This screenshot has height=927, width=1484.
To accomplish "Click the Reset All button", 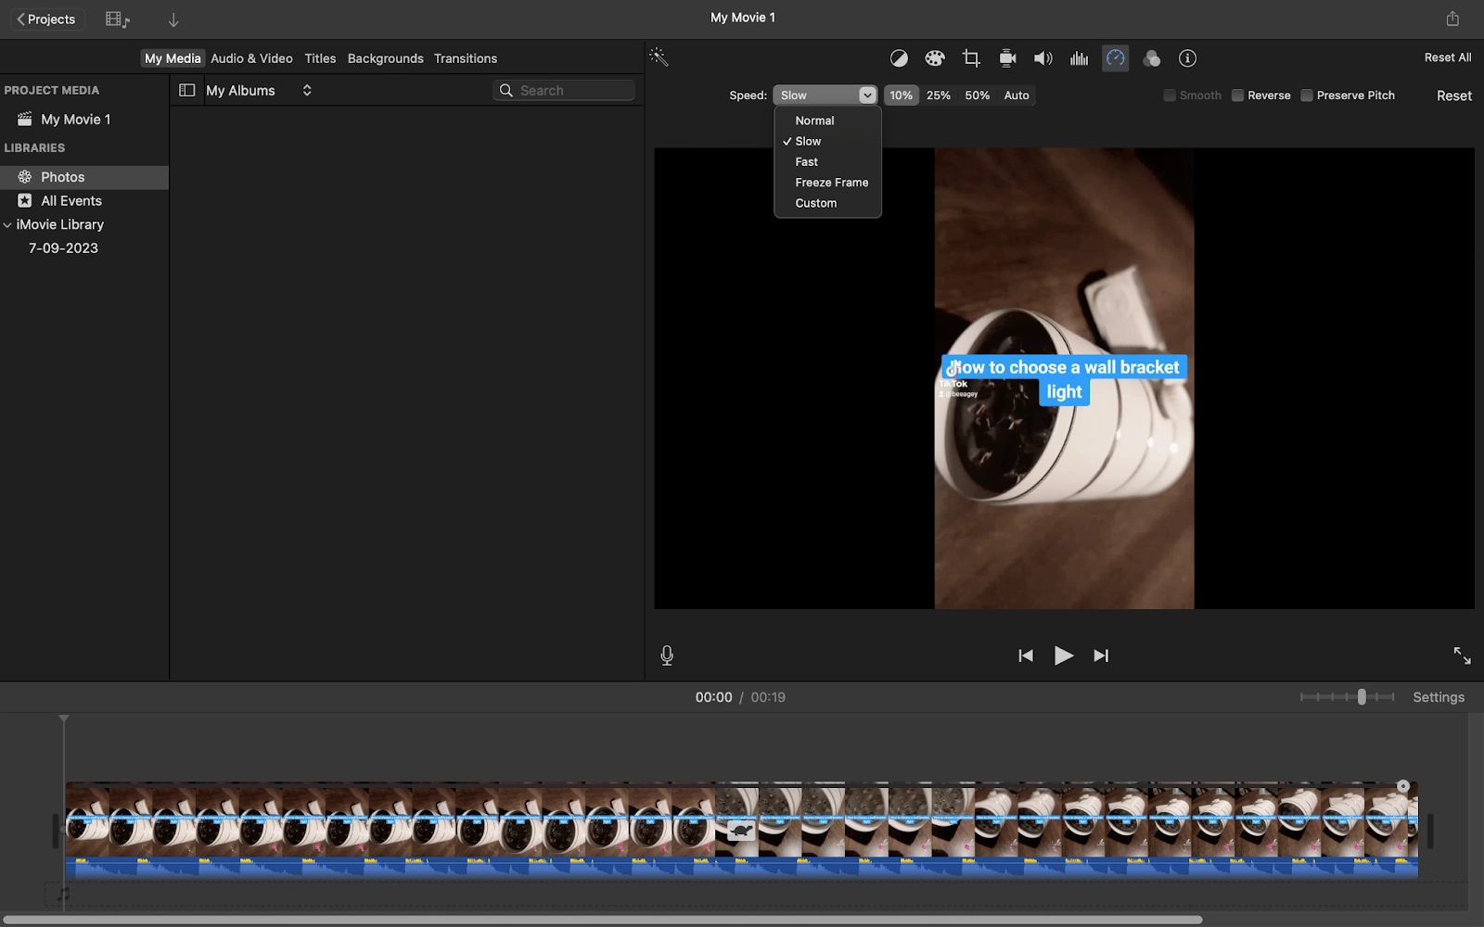I will (x=1448, y=57).
